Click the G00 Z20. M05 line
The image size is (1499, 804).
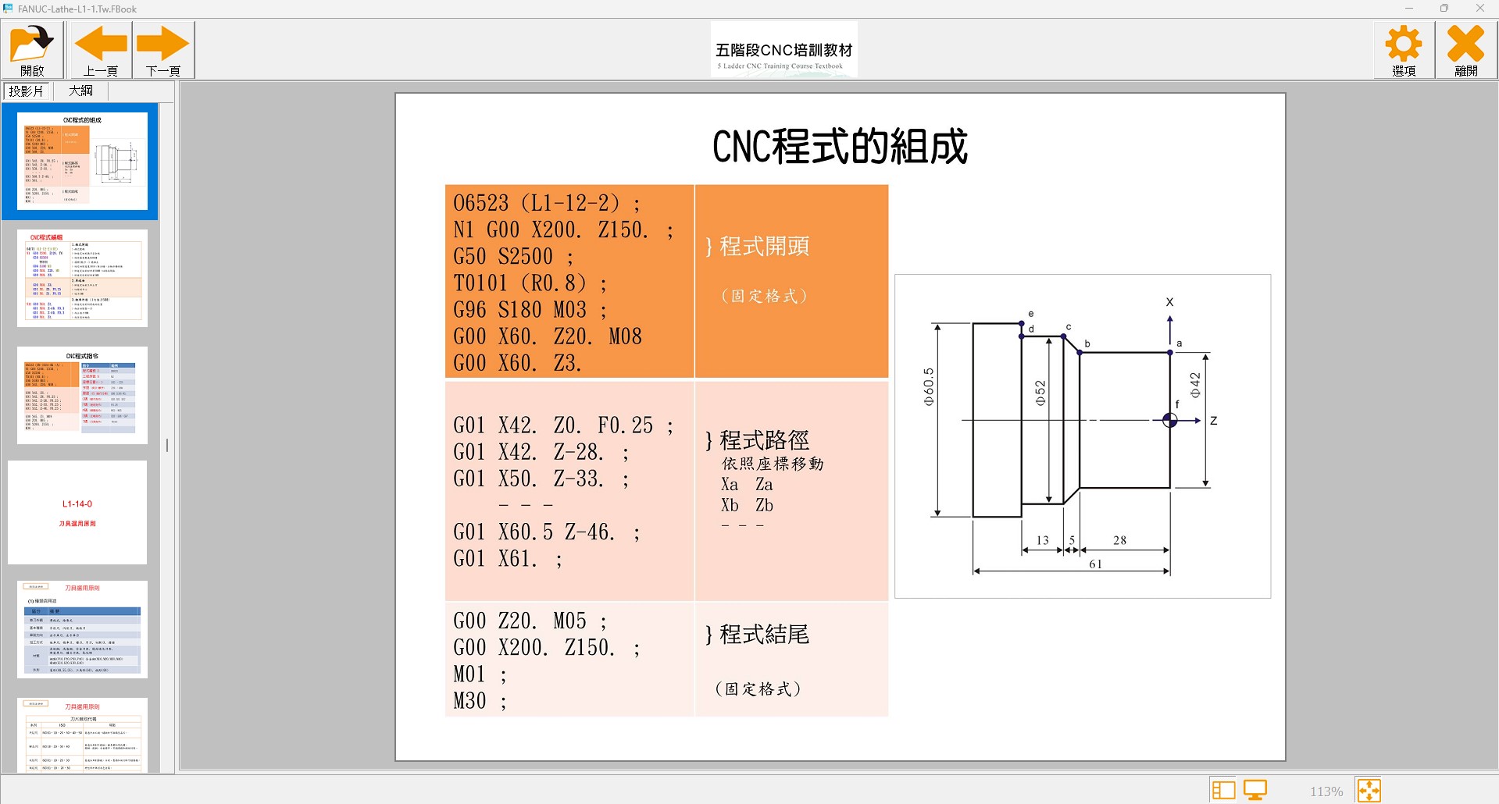(x=530, y=621)
